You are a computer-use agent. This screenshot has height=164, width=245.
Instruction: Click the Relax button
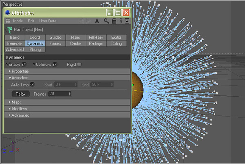click(21, 94)
